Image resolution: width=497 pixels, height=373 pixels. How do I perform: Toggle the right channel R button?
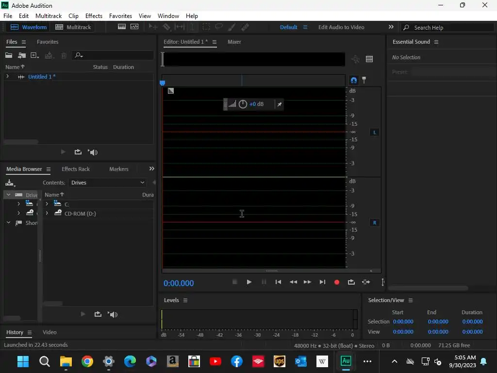pos(374,222)
